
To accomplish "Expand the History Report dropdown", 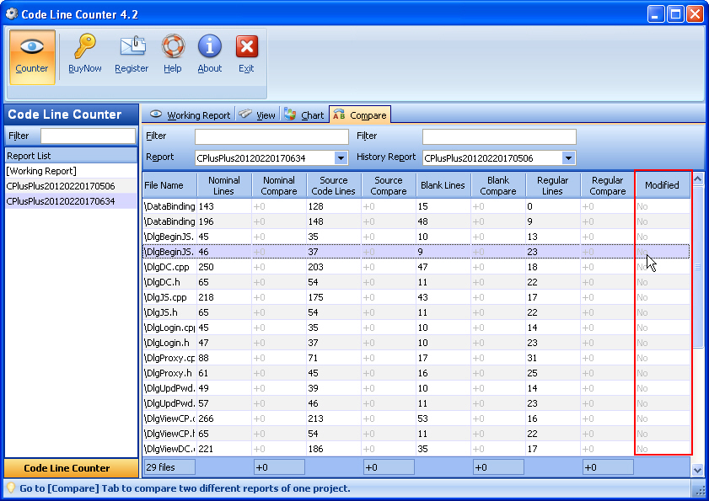I will pos(568,157).
